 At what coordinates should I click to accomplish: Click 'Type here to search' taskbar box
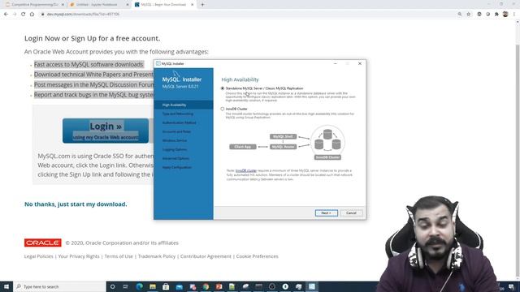[x=59, y=286]
